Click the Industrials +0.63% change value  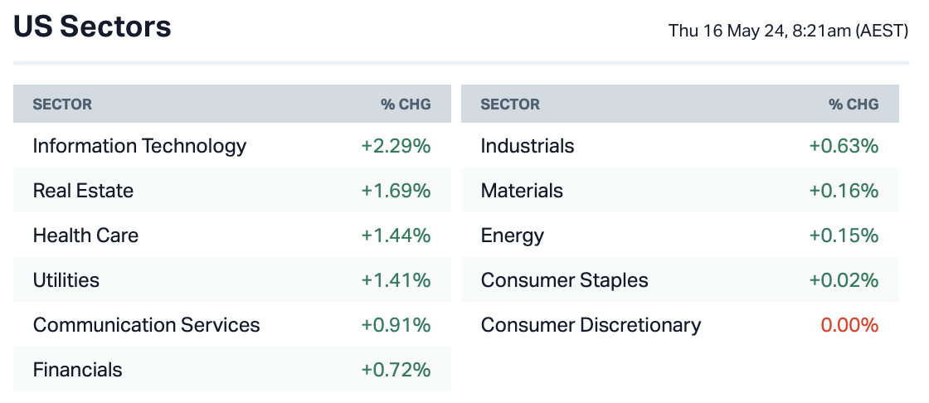click(844, 146)
